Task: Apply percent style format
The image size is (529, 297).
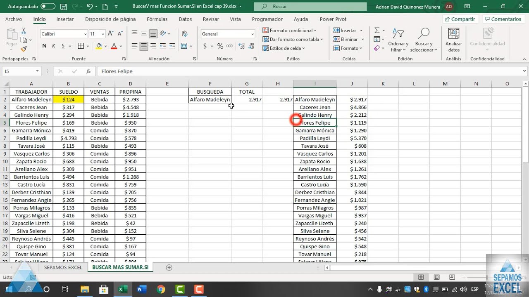Action: (x=220, y=46)
